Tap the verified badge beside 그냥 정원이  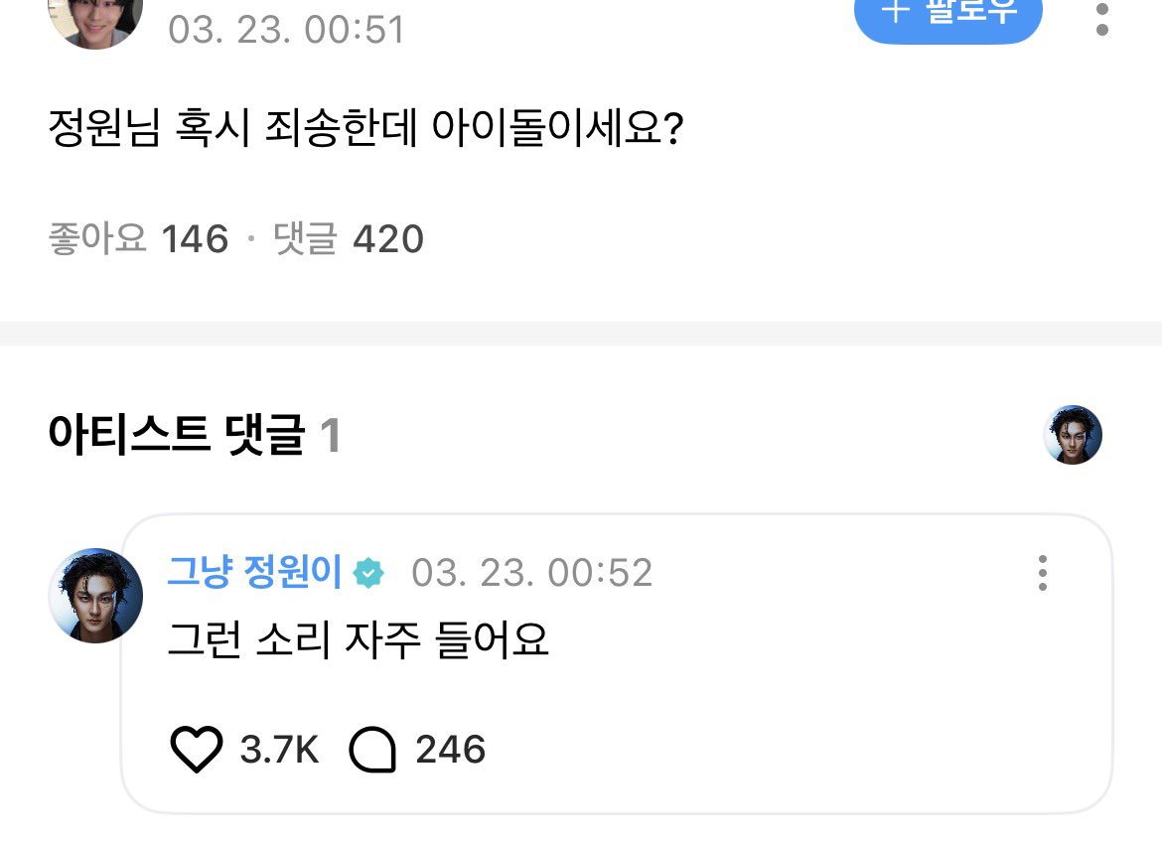[x=368, y=574]
